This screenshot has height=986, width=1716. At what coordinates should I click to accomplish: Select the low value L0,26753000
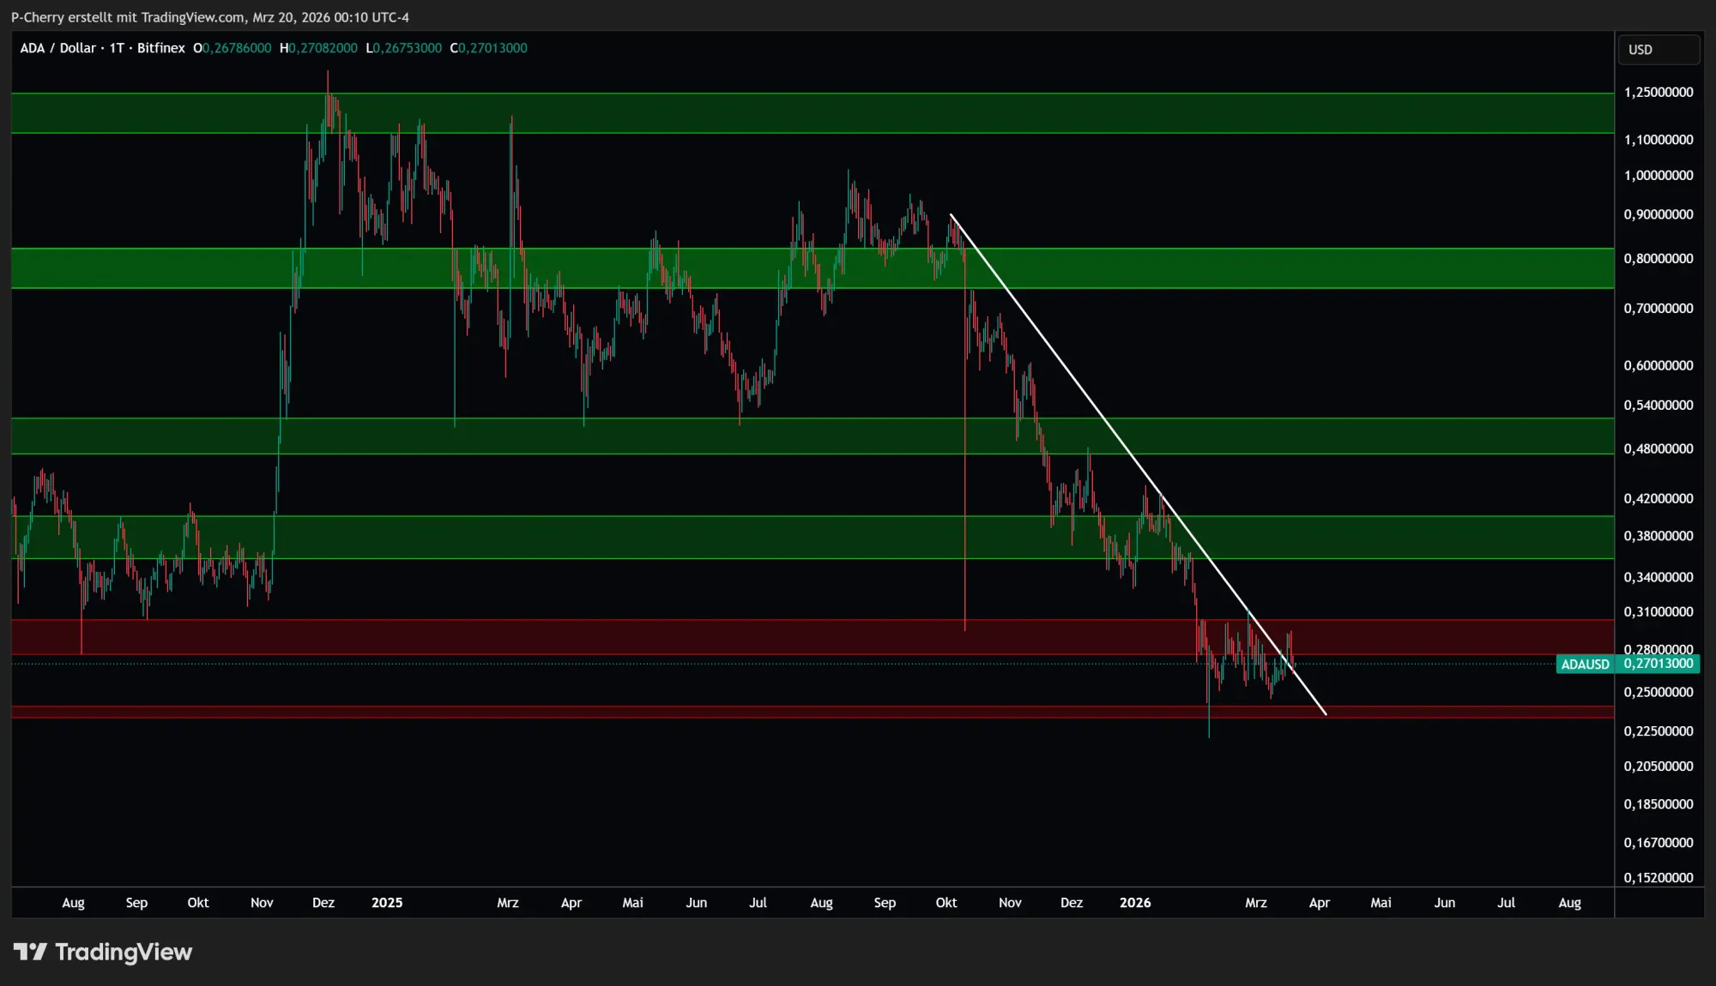tap(404, 48)
